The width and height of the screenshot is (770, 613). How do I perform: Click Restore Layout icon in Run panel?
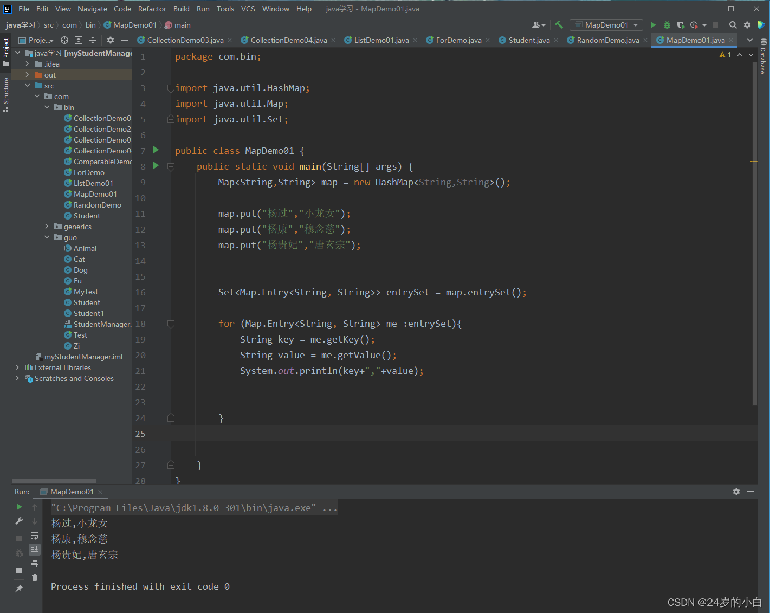19,570
